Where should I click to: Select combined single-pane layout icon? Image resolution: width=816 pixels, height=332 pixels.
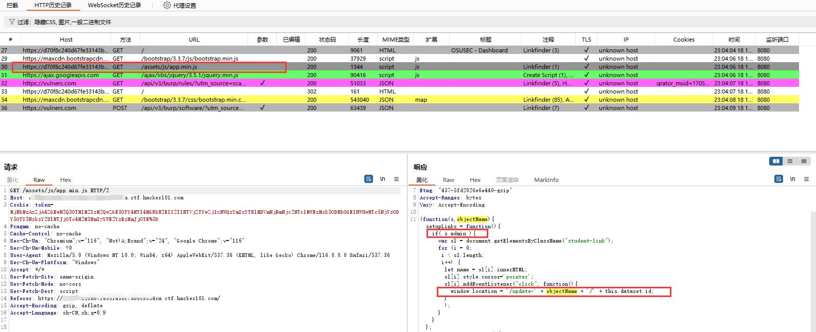[804, 161]
